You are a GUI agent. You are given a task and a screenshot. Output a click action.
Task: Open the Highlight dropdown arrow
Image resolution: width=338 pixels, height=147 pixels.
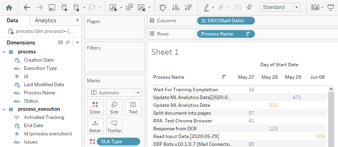[213, 8]
